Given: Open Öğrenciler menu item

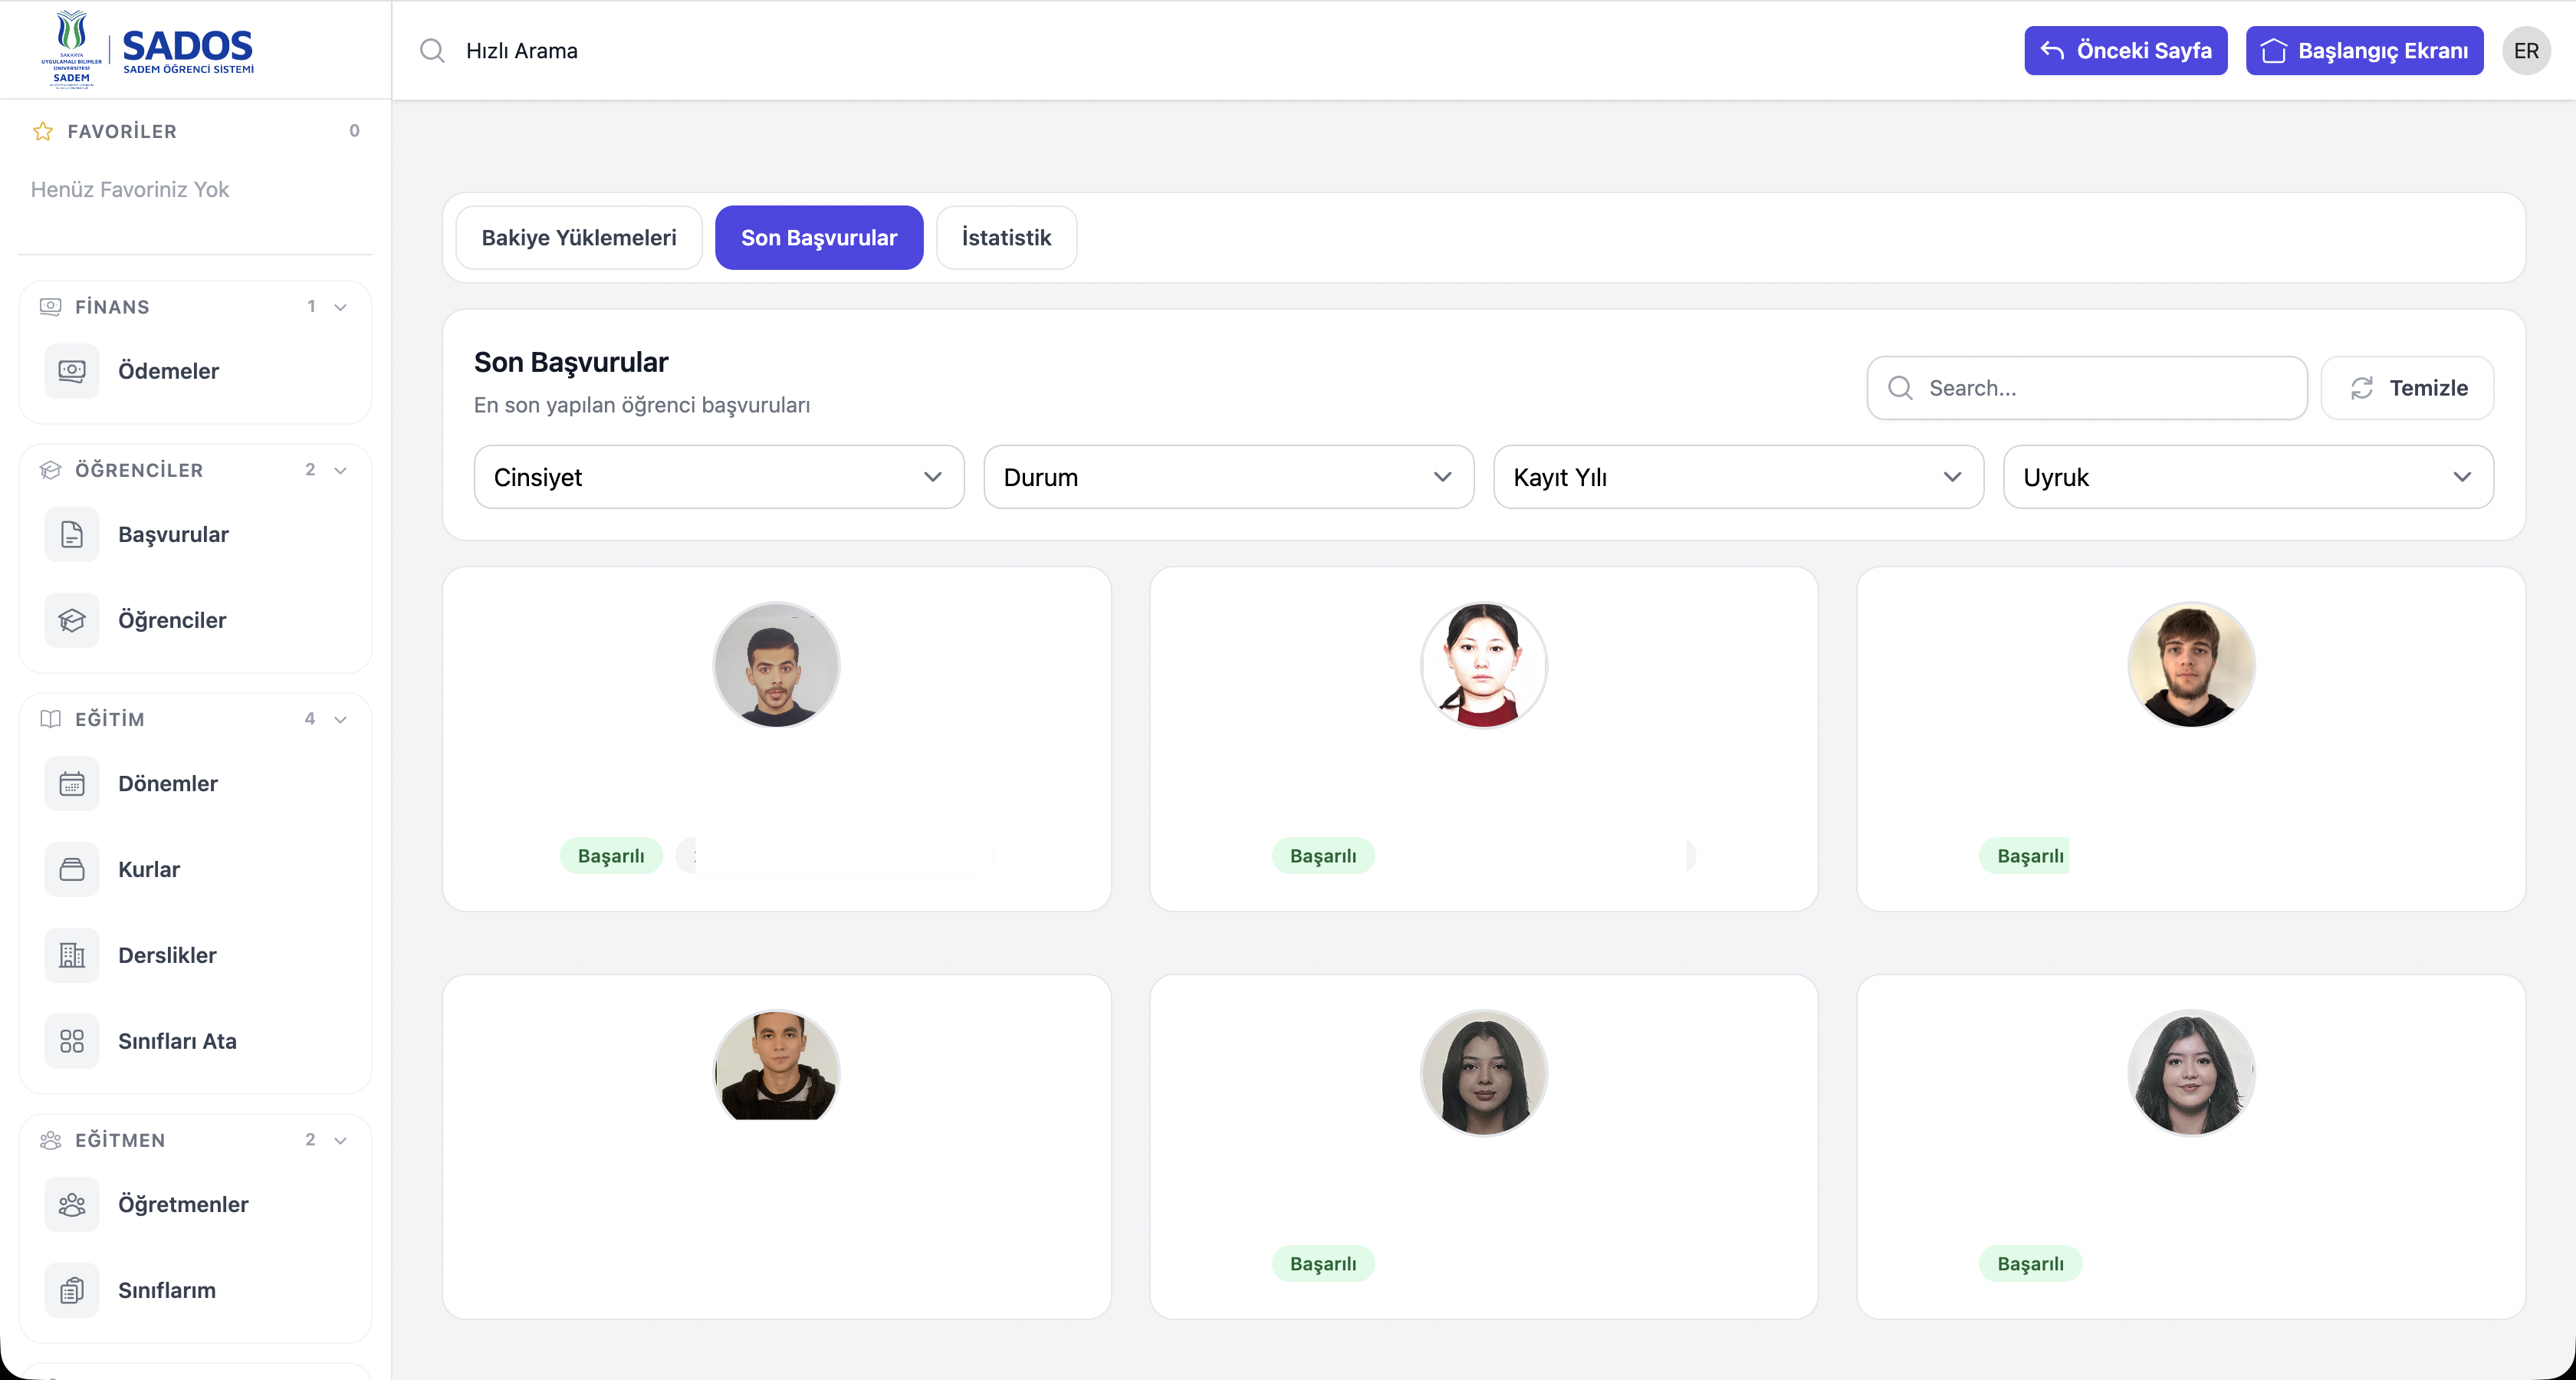Looking at the screenshot, I should click(x=195, y=620).
